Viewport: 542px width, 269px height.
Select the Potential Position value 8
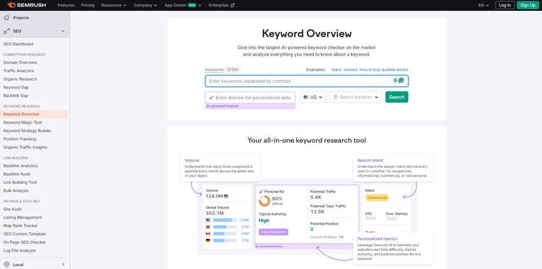(312, 229)
